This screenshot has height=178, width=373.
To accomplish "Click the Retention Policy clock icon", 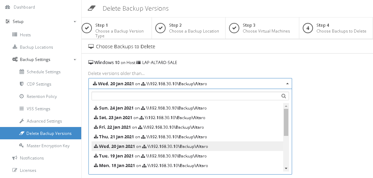I will pos(22,97).
